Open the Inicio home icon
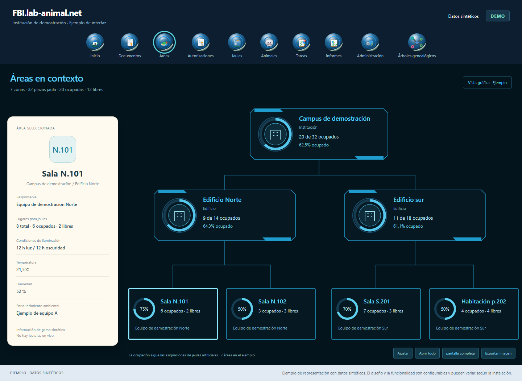522x381 pixels. (x=95, y=42)
